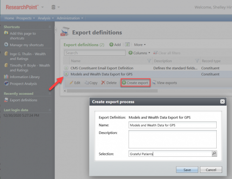Viewport: 232px width, 179px height.
Task: Open Manage my shortcuts
Action: coord(27,45)
